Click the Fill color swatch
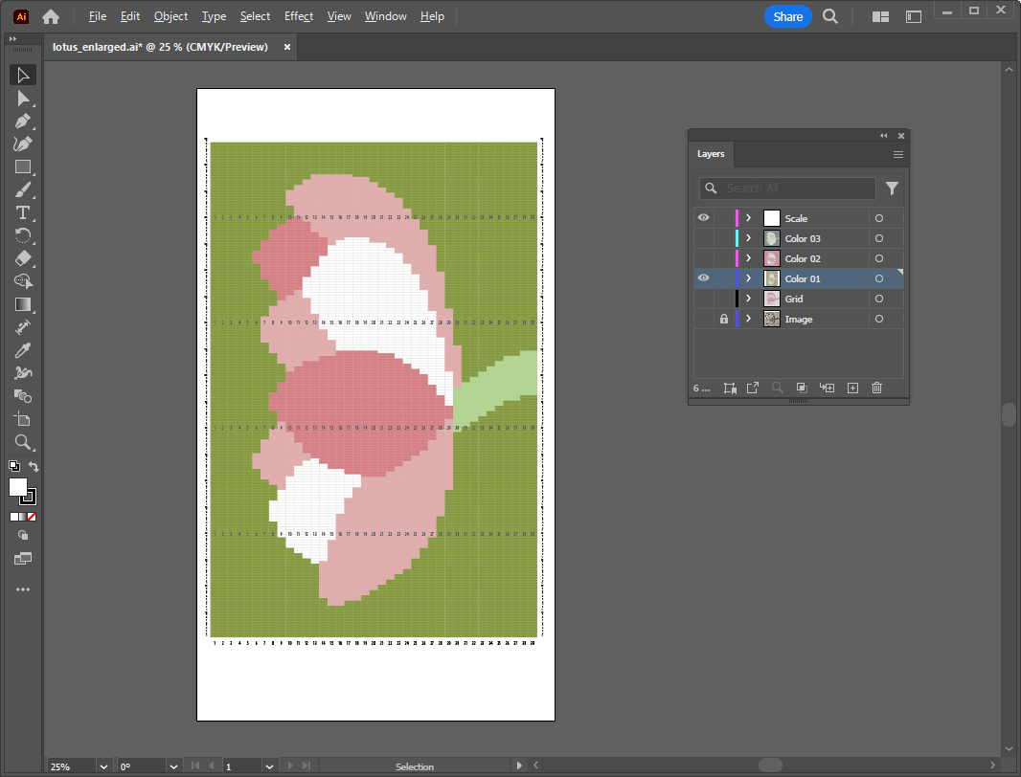1021x777 pixels. 18,487
